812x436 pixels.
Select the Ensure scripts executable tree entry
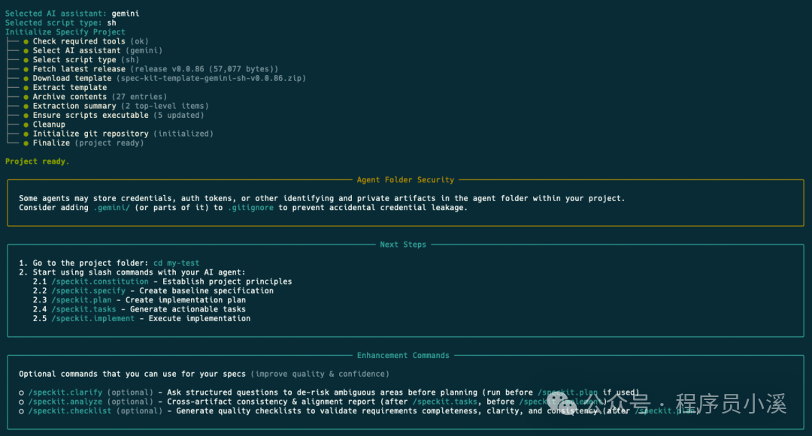click(90, 115)
